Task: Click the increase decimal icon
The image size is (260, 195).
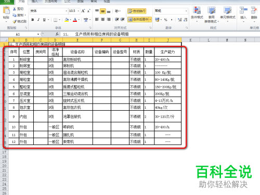Action: [x=180, y=20]
